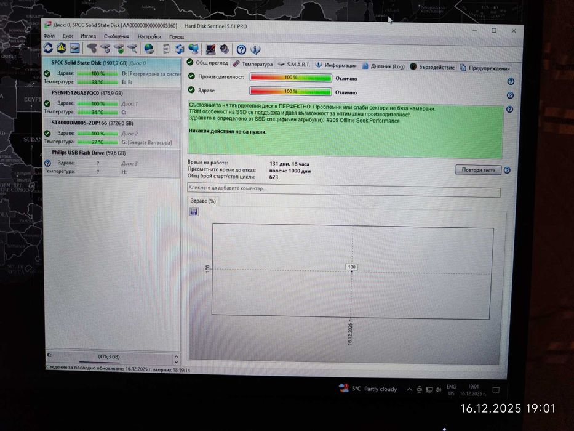574x431 pixels.
Task: Select Philips USB Flash Drive in the list
Action: pyautogui.click(x=112, y=163)
